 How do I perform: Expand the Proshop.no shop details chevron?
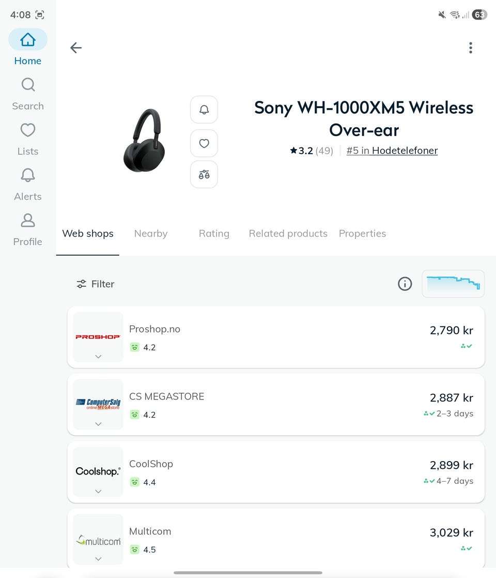click(x=98, y=357)
